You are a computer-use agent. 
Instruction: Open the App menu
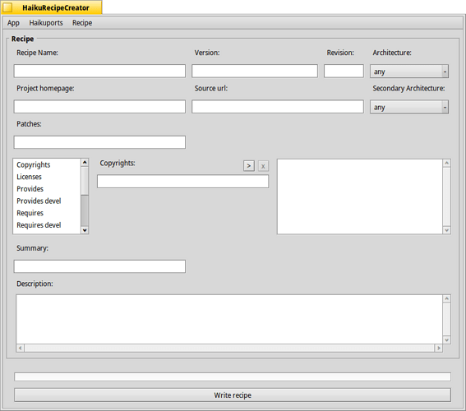13,23
